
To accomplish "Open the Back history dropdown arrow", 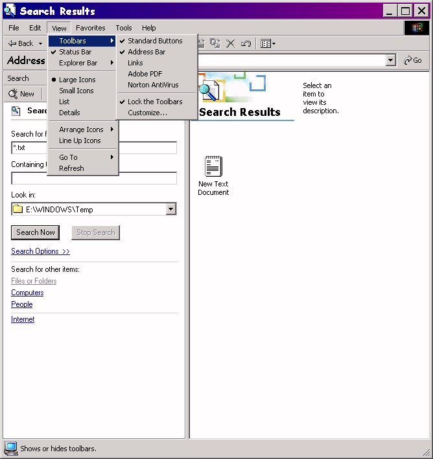I will [40, 43].
